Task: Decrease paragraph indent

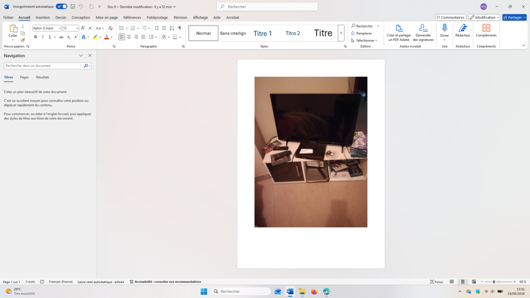Action: pyautogui.click(x=156, y=28)
